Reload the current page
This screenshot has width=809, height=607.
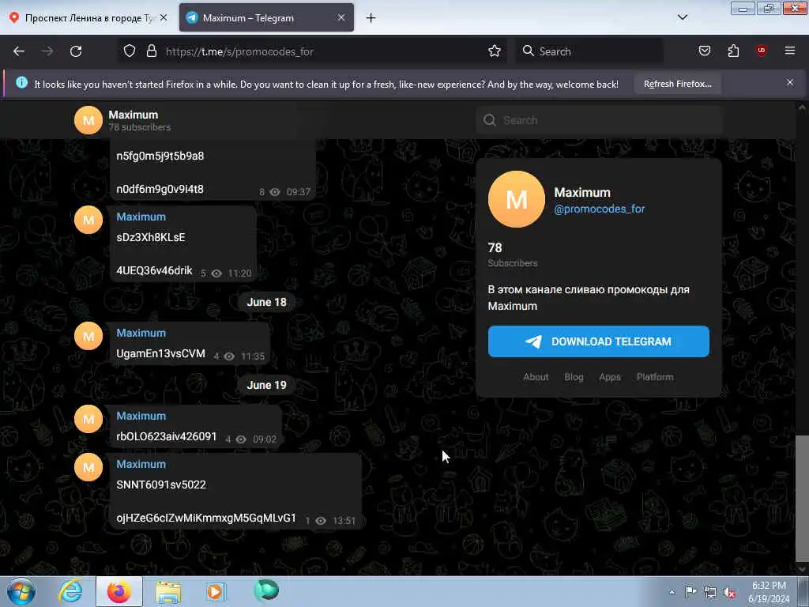coord(76,51)
